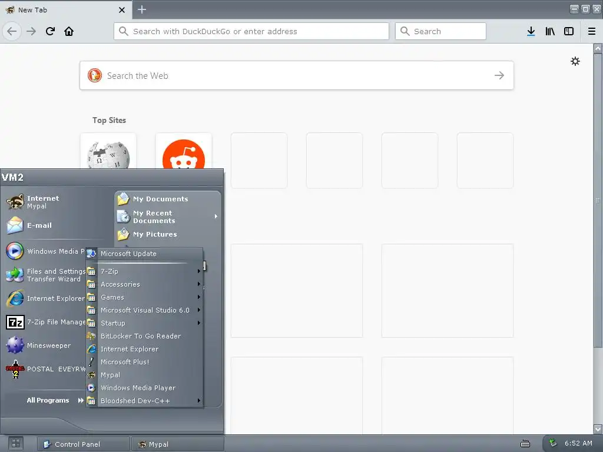Click page scrollbar up arrow

click(x=598, y=49)
